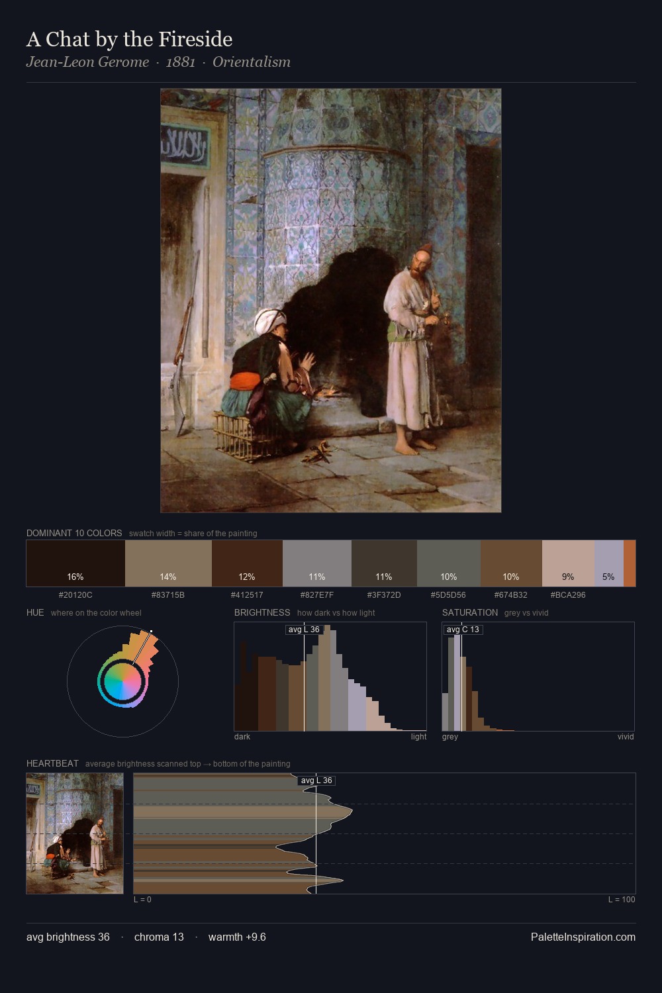662x993 pixels.
Task: Click the 'light' brightness axis label
Action: pos(419,736)
